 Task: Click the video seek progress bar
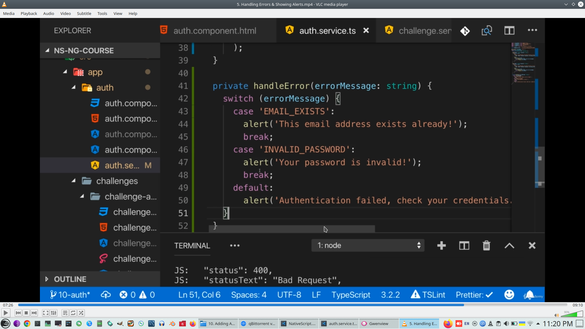[x=292, y=305]
